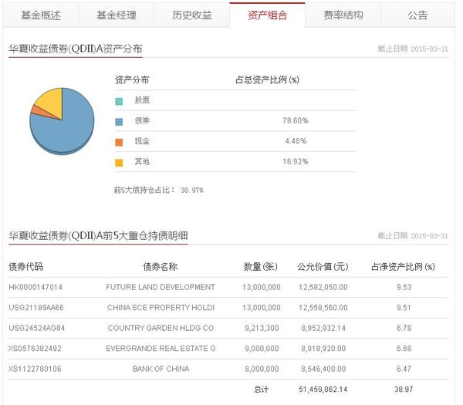Go to the 公告 tab

coord(417,15)
